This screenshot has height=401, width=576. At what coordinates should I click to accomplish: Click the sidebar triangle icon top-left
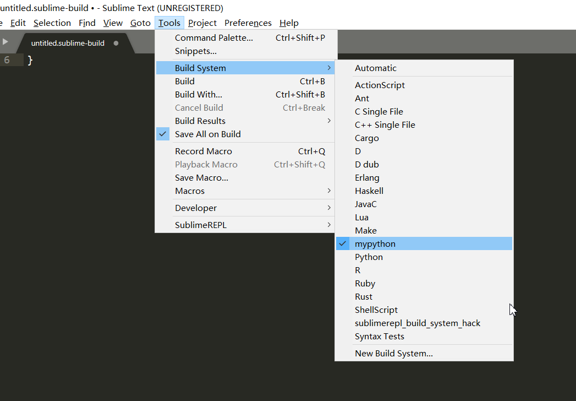tap(4, 40)
